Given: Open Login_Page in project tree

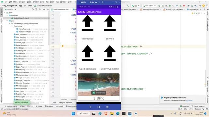Looking at the screenshot, I should (x=20, y=67).
